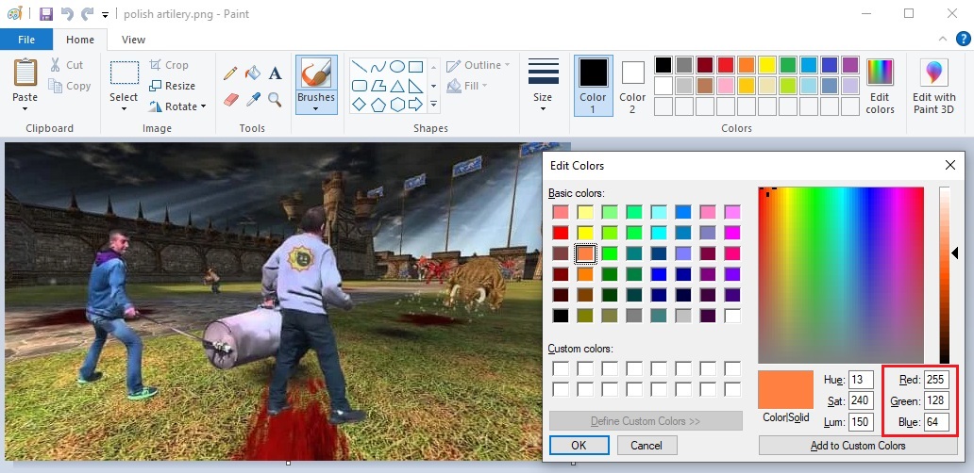Image resolution: width=974 pixels, height=473 pixels.
Task: Click the Lum value field
Action: point(861,421)
